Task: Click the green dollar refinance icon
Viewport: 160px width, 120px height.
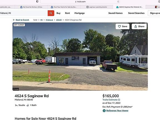Action: pyautogui.click(x=104, y=111)
